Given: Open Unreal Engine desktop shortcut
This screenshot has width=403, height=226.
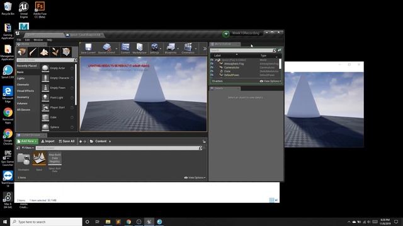Looking at the screenshot, I should click(x=24, y=10).
